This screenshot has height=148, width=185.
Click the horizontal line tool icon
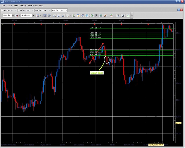(101, 15)
